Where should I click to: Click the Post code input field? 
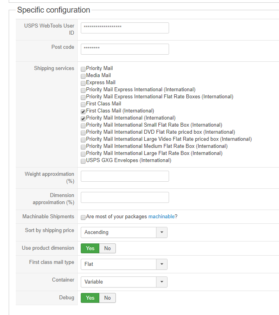pyautogui.click(x=125, y=49)
